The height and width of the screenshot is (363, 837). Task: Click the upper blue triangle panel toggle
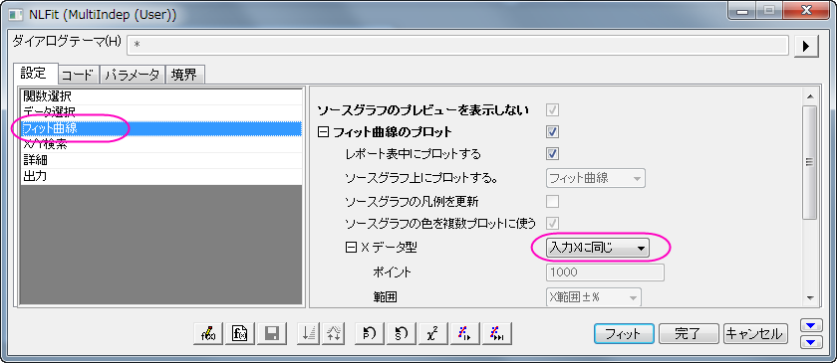(x=811, y=325)
